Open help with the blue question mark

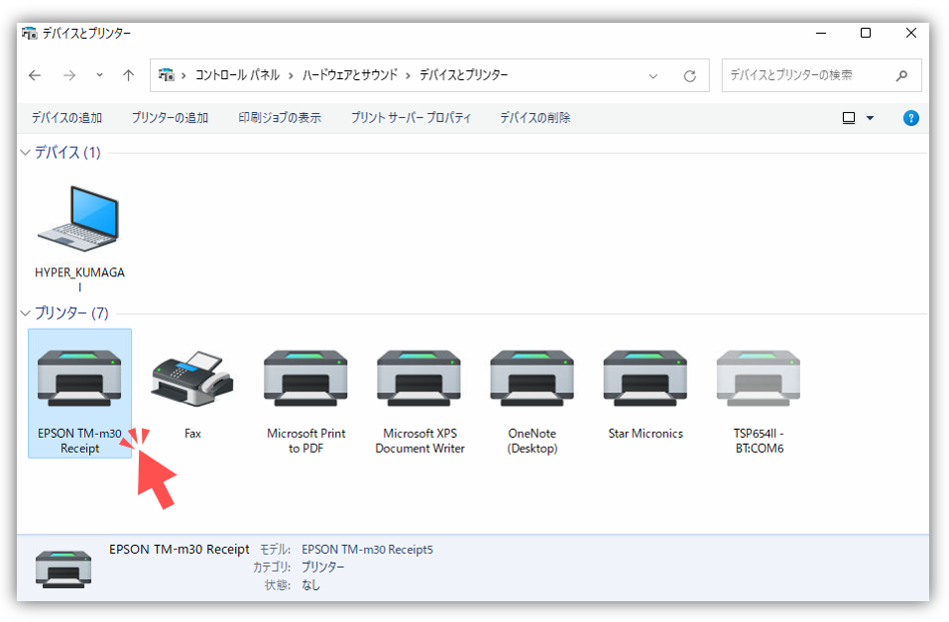point(911,118)
